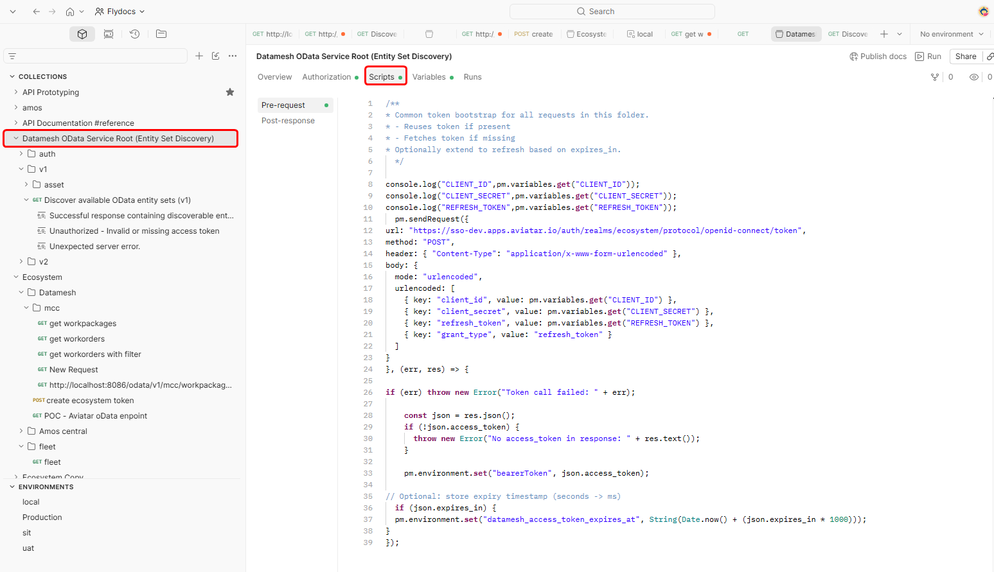This screenshot has height=572, width=994.
Task: Open a new tab with plus icon
Action: [x=884, y=34]
